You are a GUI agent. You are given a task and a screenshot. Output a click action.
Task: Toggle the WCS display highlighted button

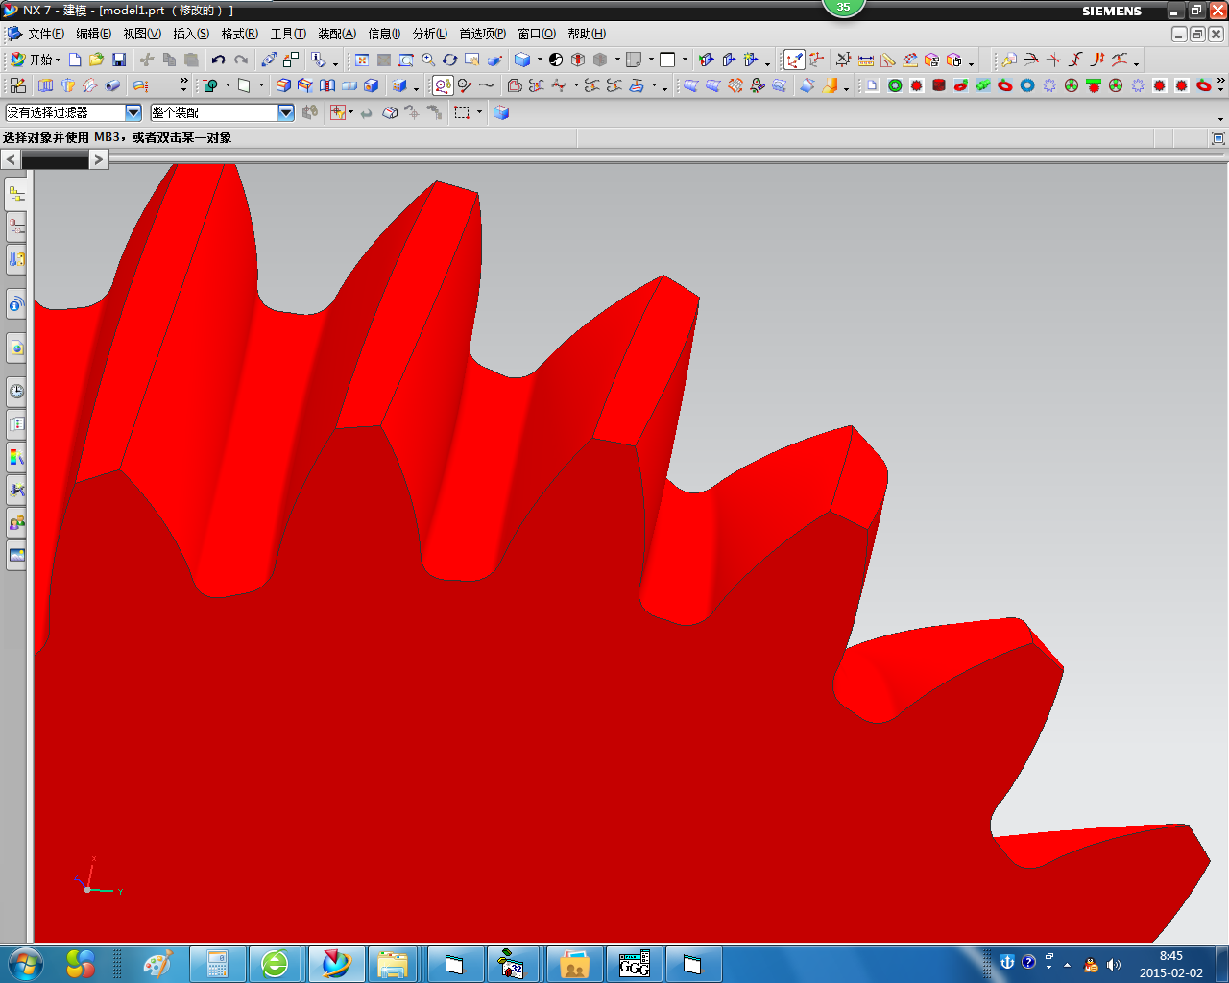point(794,60)
